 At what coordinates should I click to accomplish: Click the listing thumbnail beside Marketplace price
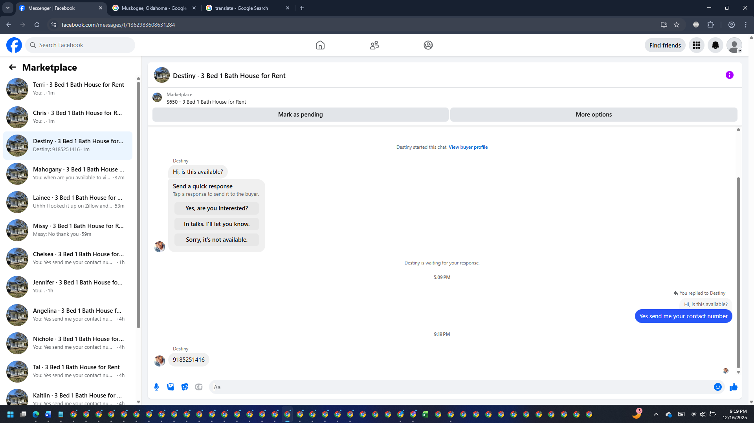[157, 97]
